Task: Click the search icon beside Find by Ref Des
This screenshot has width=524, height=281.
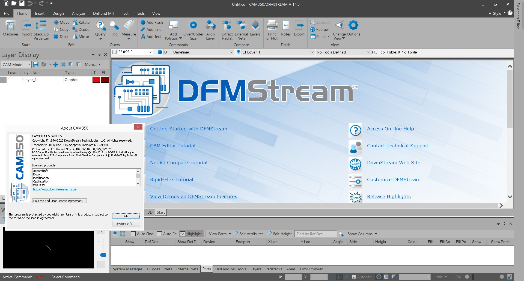Action: (341, 234)
